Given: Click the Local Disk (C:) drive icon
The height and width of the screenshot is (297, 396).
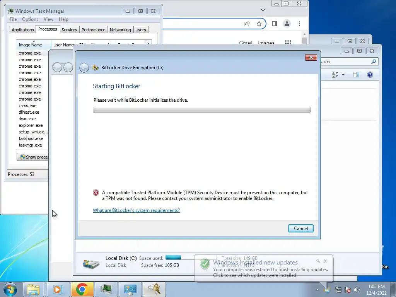Looking at the screenshot, I should (90, 264).
